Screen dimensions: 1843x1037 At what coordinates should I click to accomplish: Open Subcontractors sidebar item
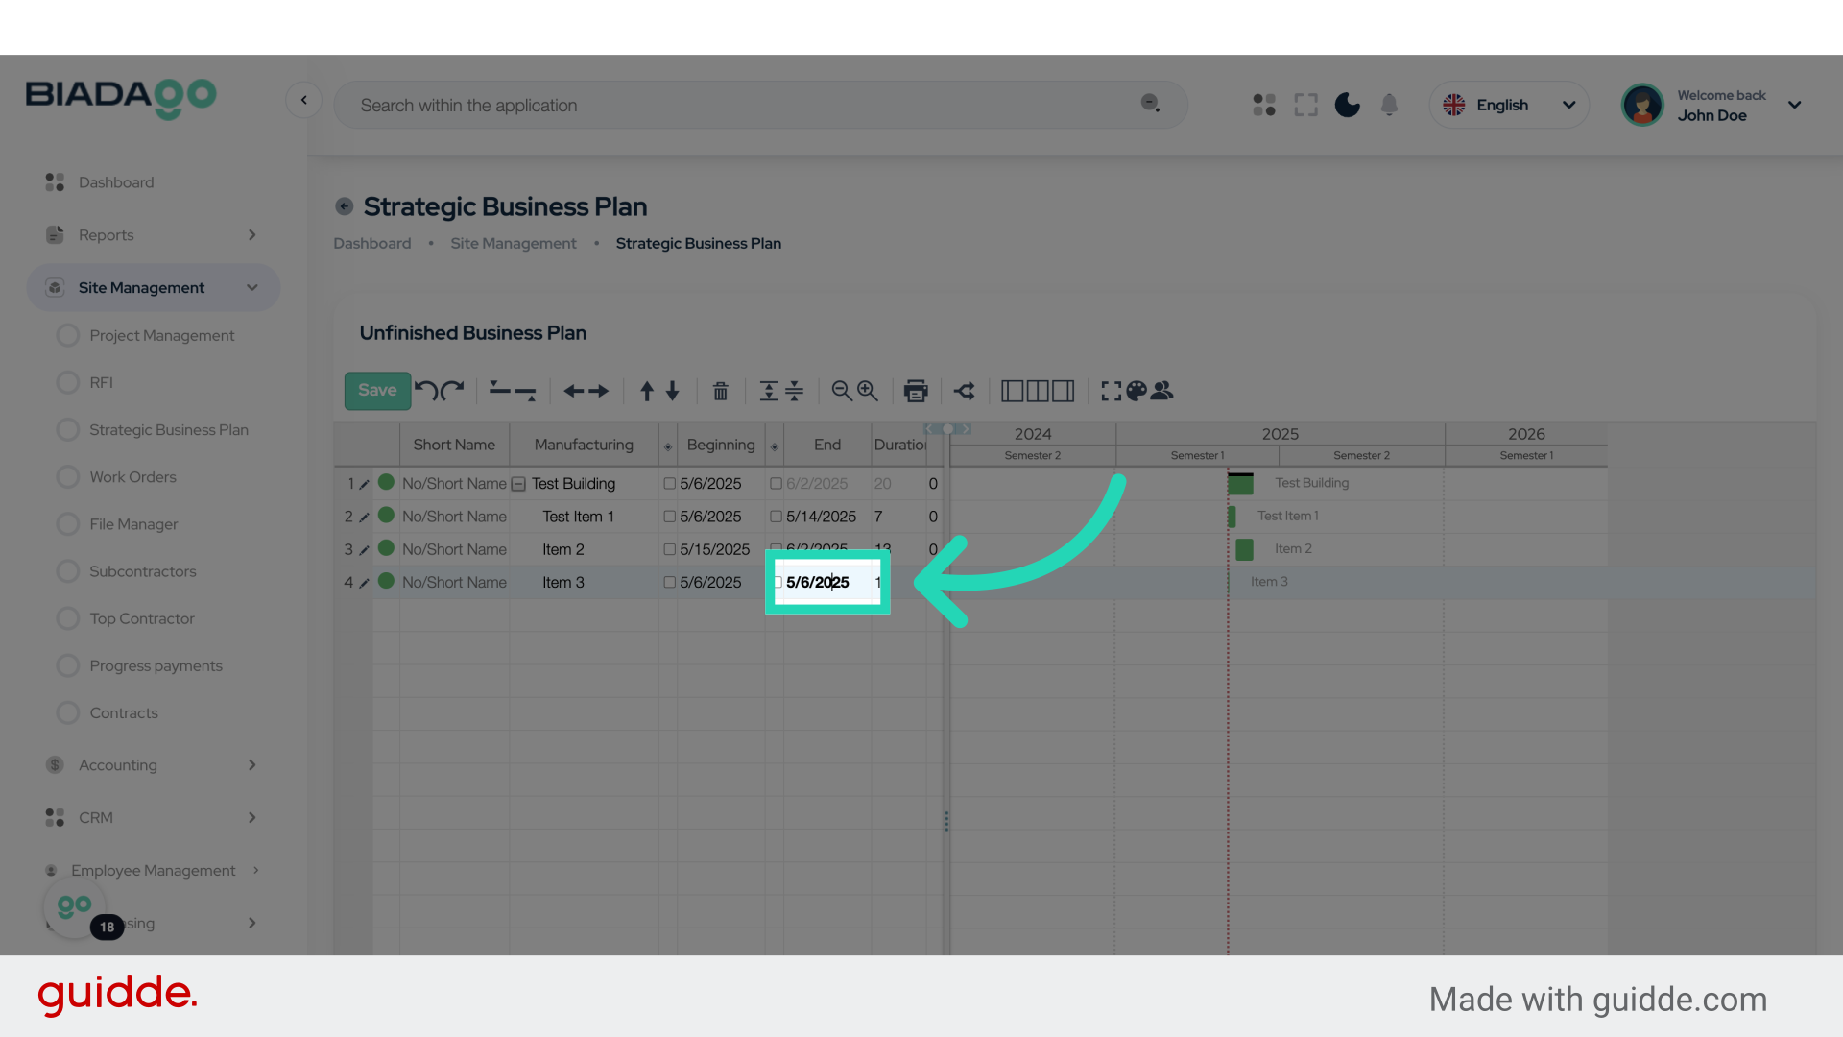click(142, 571)
